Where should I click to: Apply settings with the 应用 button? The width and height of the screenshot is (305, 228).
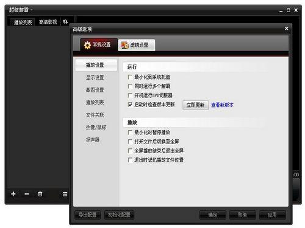pos(272,215)
